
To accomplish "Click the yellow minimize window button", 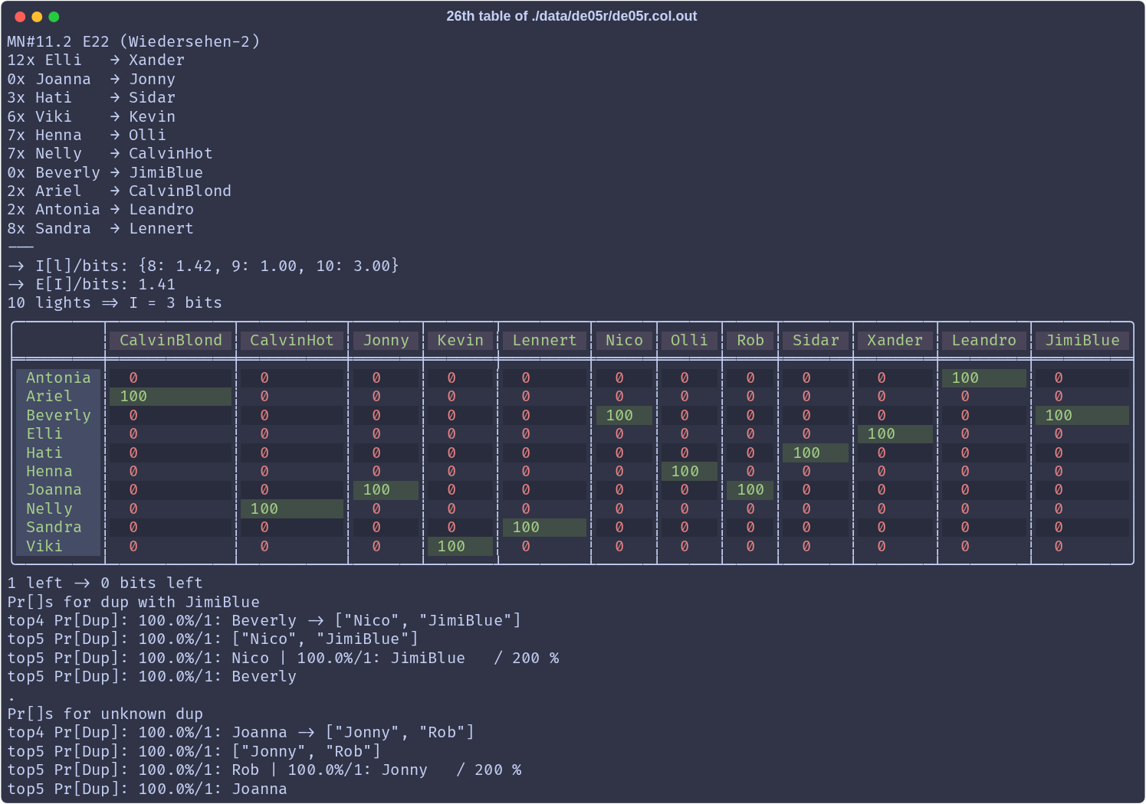I will coord(37,17).
